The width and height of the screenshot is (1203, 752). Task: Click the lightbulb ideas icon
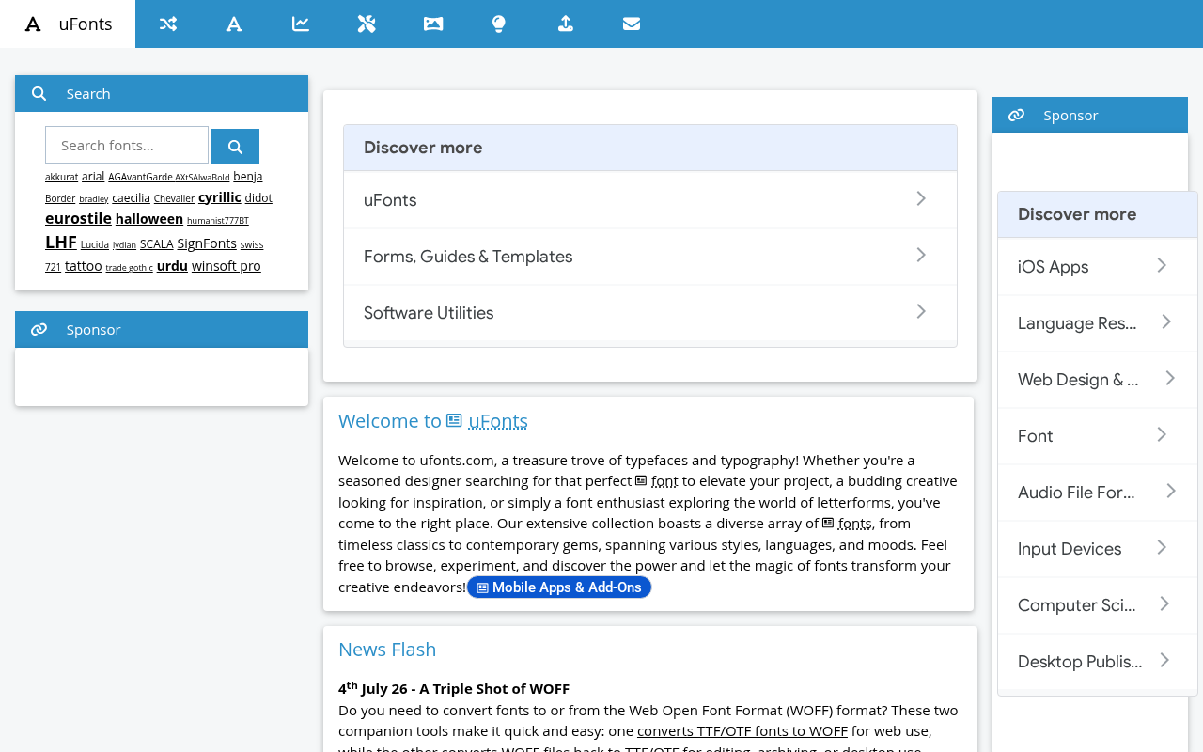(499, 24)
